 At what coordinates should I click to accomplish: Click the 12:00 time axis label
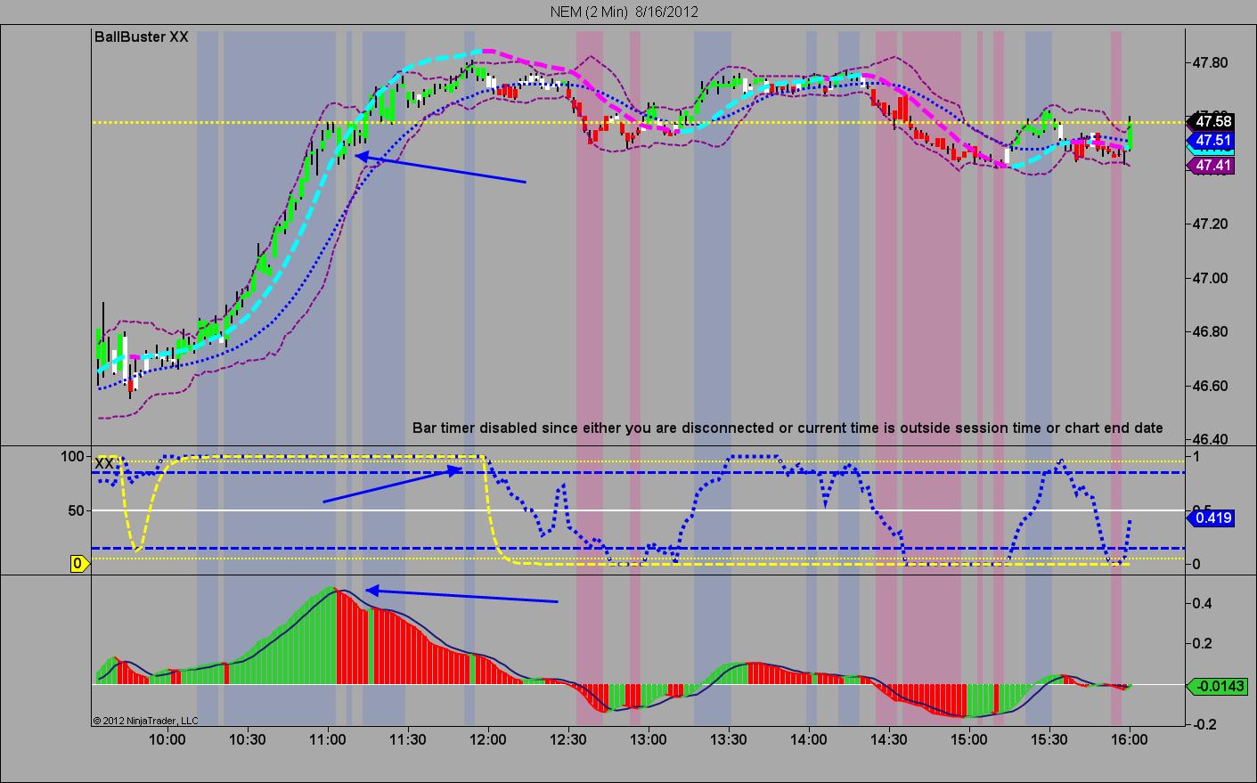(x=487, y=739)
